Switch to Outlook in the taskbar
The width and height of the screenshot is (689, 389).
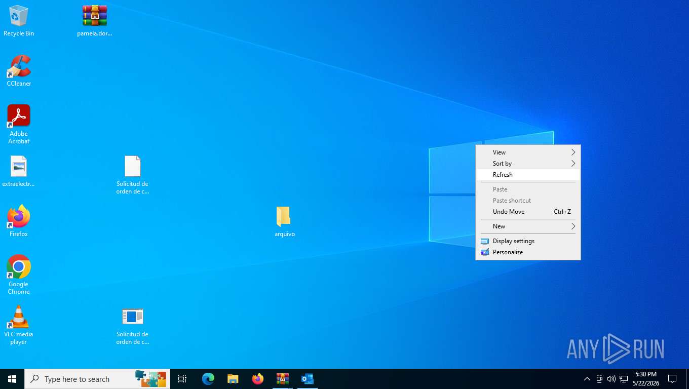[308, 379]
